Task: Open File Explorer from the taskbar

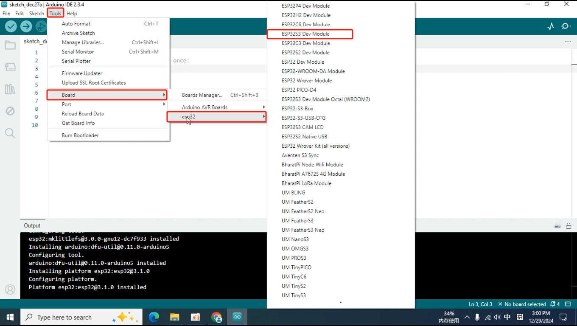Action: pos(174,317)
